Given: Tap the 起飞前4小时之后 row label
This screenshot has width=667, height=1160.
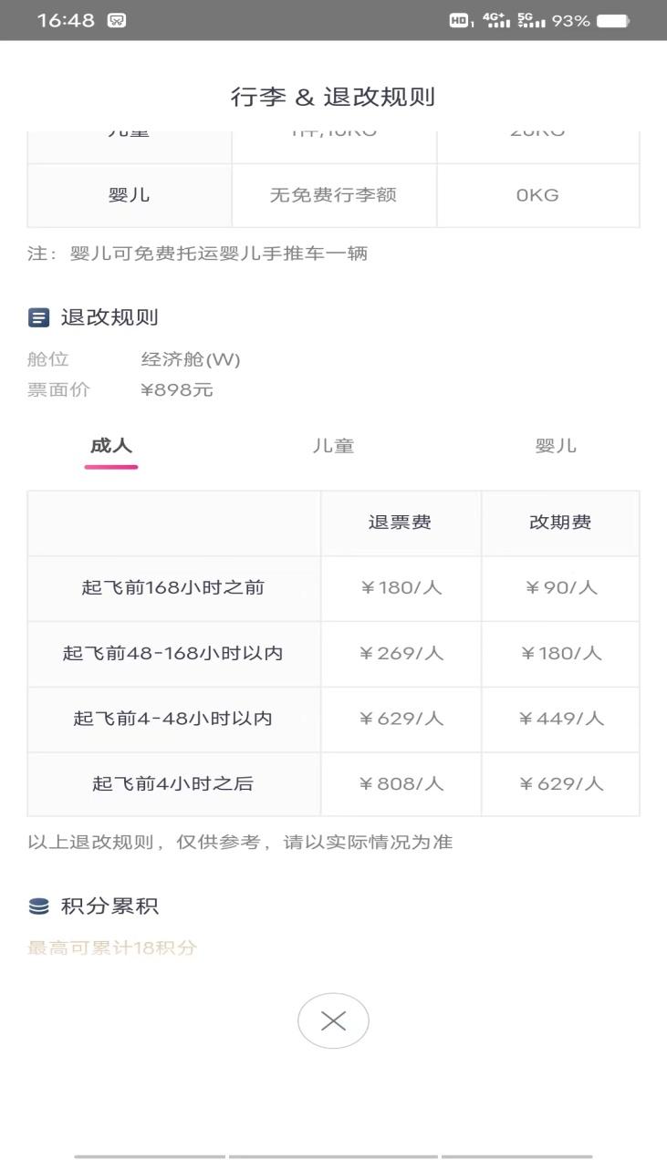Looking at the screenshot, I should 172,783.
